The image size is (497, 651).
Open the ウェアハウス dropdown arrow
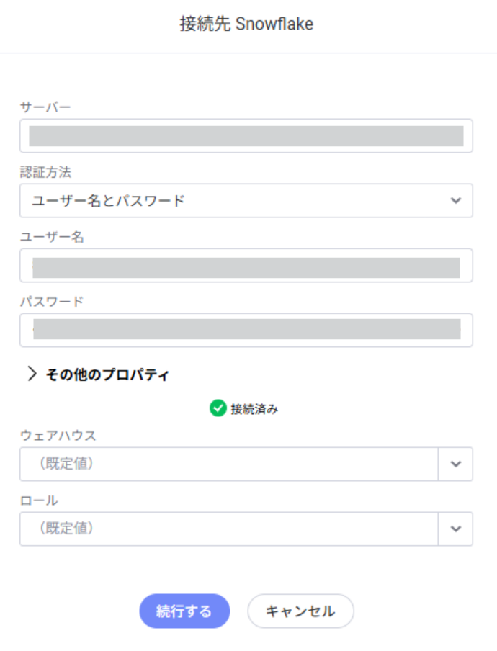[x=455, y=464]
